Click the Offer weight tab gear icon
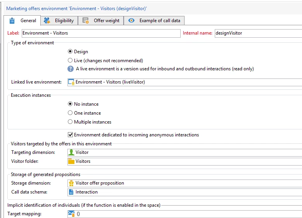The height and width of the screenshot is (218, 302). [86, 21]
